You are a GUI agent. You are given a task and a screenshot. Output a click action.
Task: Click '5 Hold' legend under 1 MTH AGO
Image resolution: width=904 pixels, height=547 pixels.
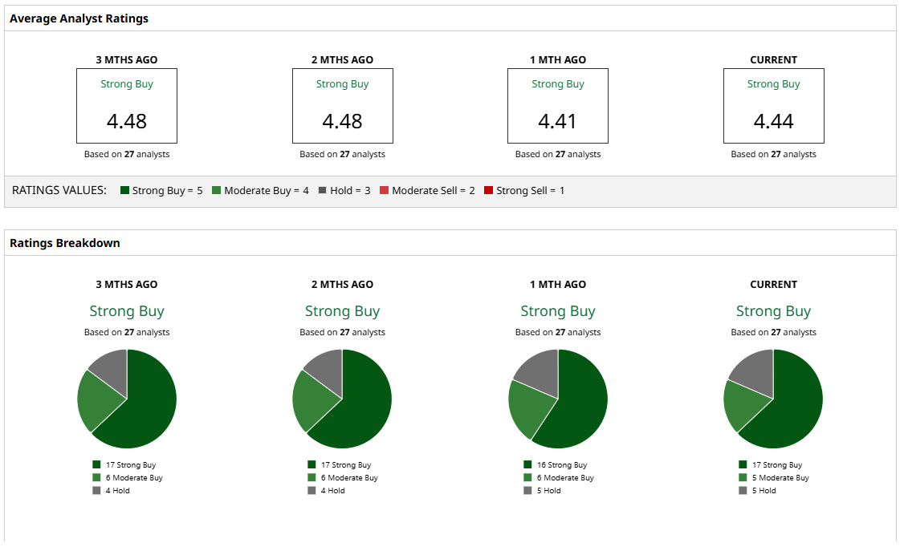click(543, 491)
